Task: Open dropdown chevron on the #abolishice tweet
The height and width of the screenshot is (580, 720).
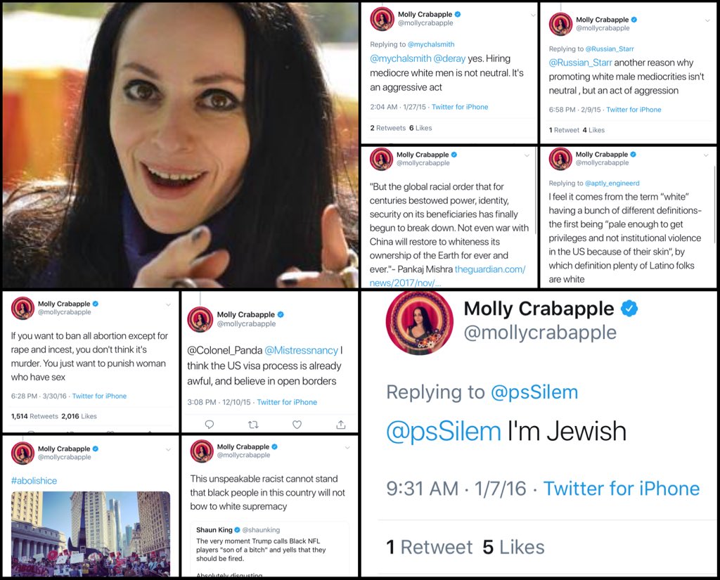Action: [x=169, y=449]
